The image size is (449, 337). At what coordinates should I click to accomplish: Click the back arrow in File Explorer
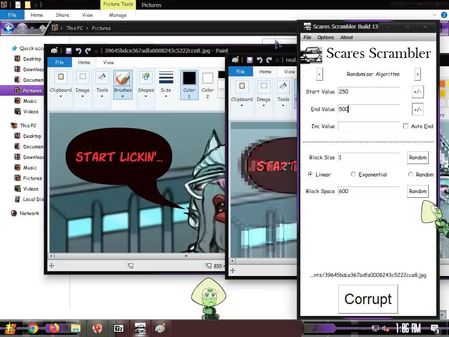(9, 28)
